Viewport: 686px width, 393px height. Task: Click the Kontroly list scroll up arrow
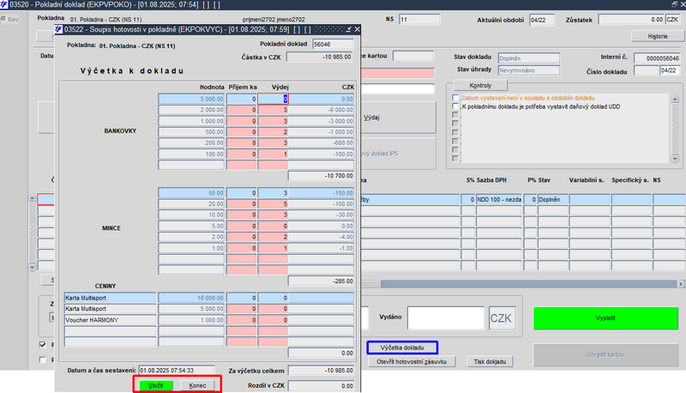[x=675, y=100]
